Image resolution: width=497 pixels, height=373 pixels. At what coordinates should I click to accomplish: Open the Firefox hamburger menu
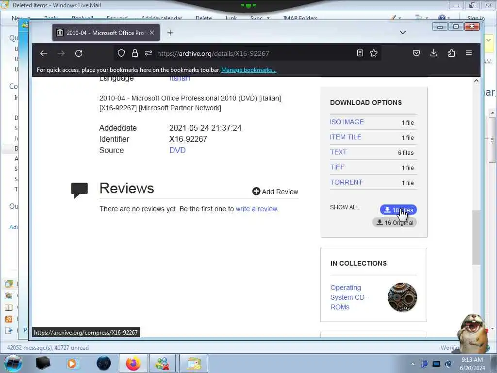pyautogui.click(x=469, y=53)
